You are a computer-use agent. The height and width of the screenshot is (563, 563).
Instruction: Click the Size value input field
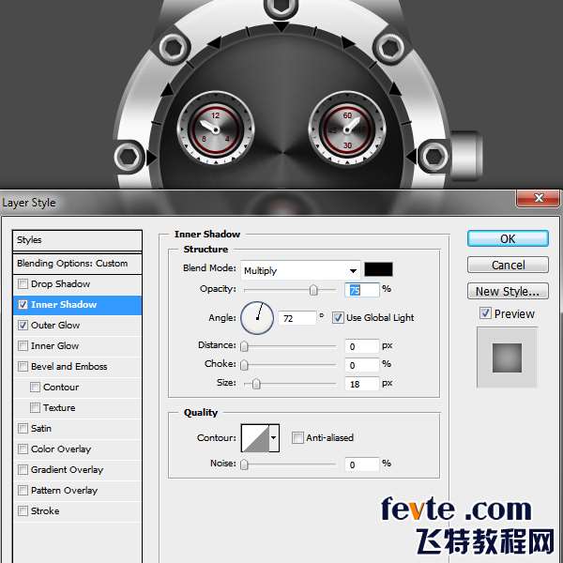[362, 384]
